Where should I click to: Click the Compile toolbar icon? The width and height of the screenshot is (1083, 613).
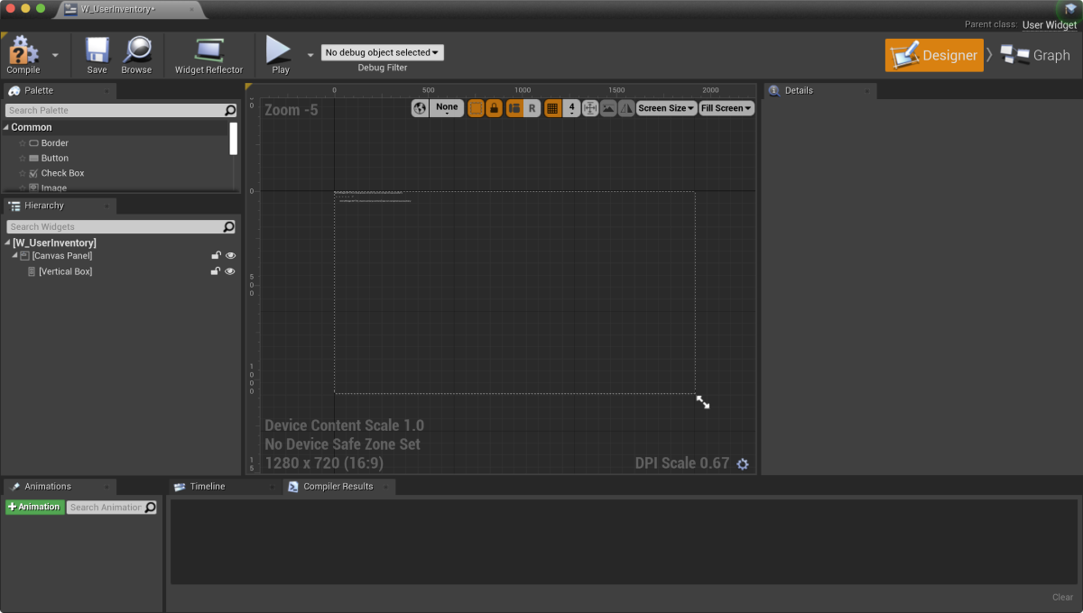tap(23, 52)
